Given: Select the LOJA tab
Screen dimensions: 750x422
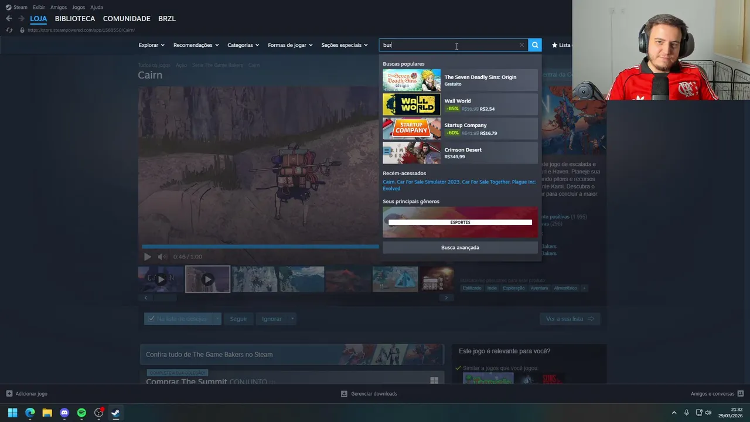Looking at the screenshot, I should pos(39,19).
